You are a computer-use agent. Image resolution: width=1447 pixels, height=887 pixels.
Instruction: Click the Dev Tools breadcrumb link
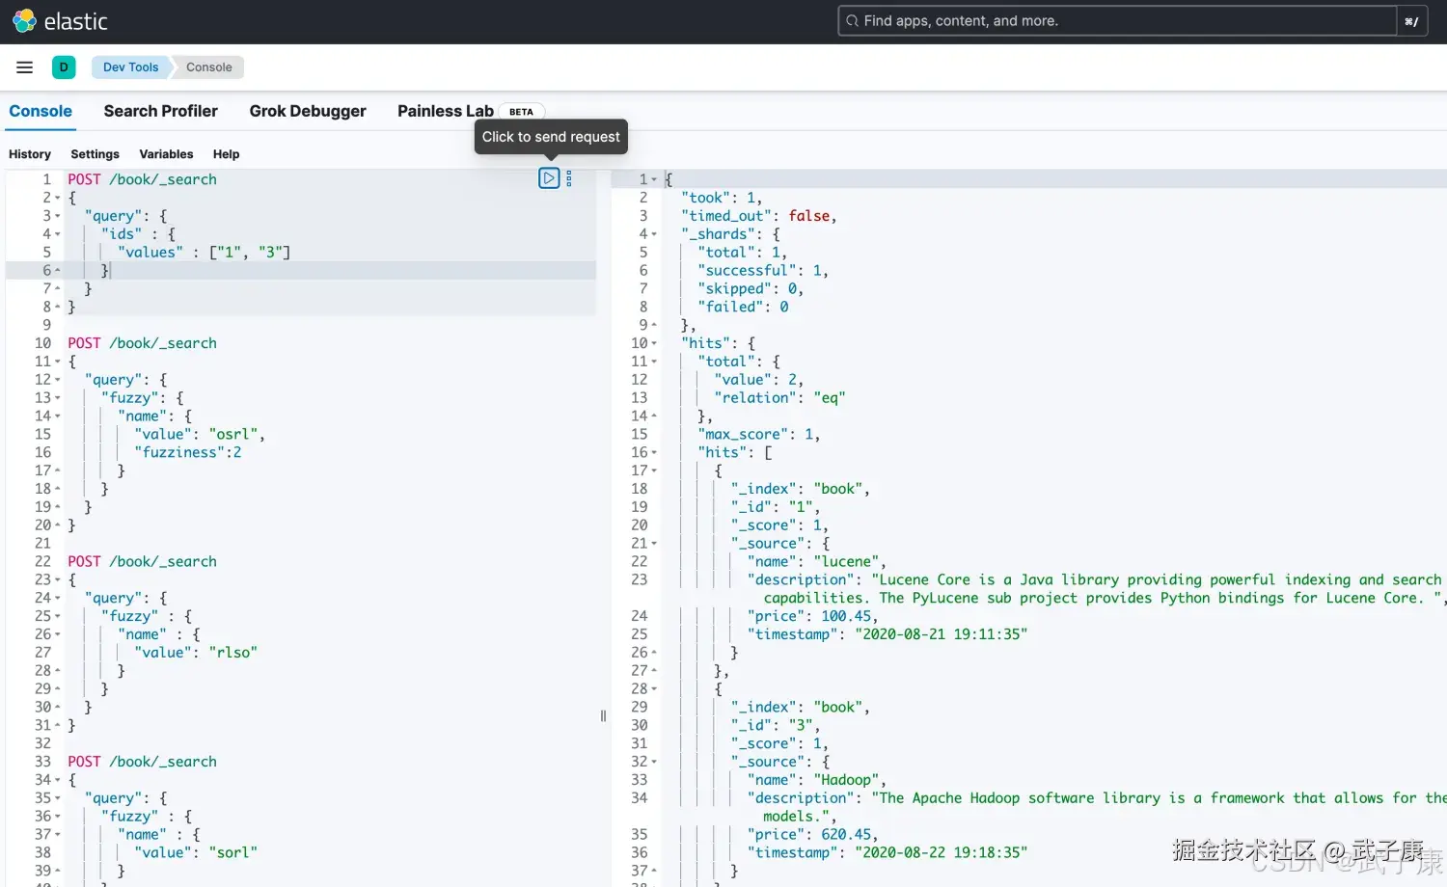tap(130, 67)
